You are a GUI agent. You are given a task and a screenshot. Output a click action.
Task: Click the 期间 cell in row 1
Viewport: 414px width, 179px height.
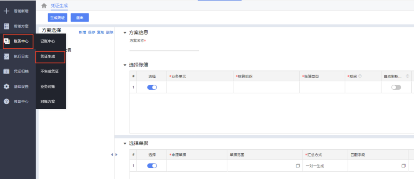(363, 87)
